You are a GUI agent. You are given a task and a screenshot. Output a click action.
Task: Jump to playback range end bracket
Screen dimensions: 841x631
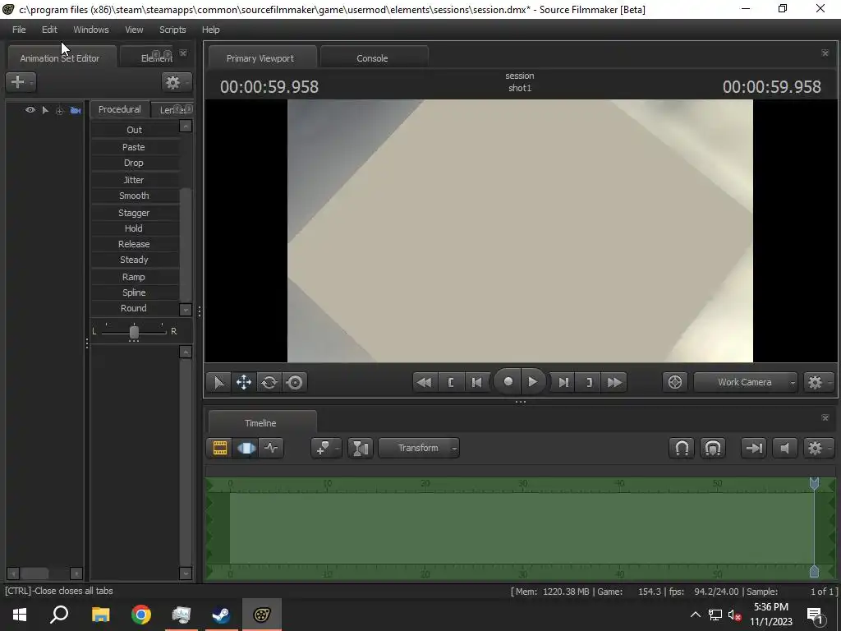(589, 383)
